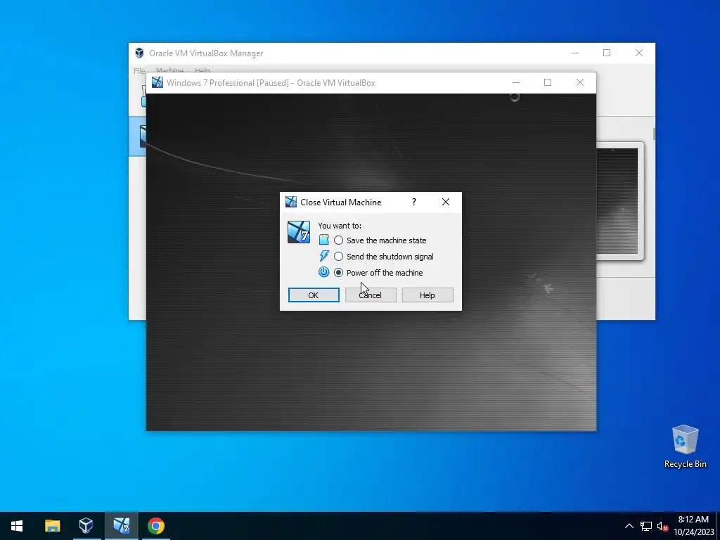Confirm with the OK button
Screen dimensions: 720x540
click(314, 295)
